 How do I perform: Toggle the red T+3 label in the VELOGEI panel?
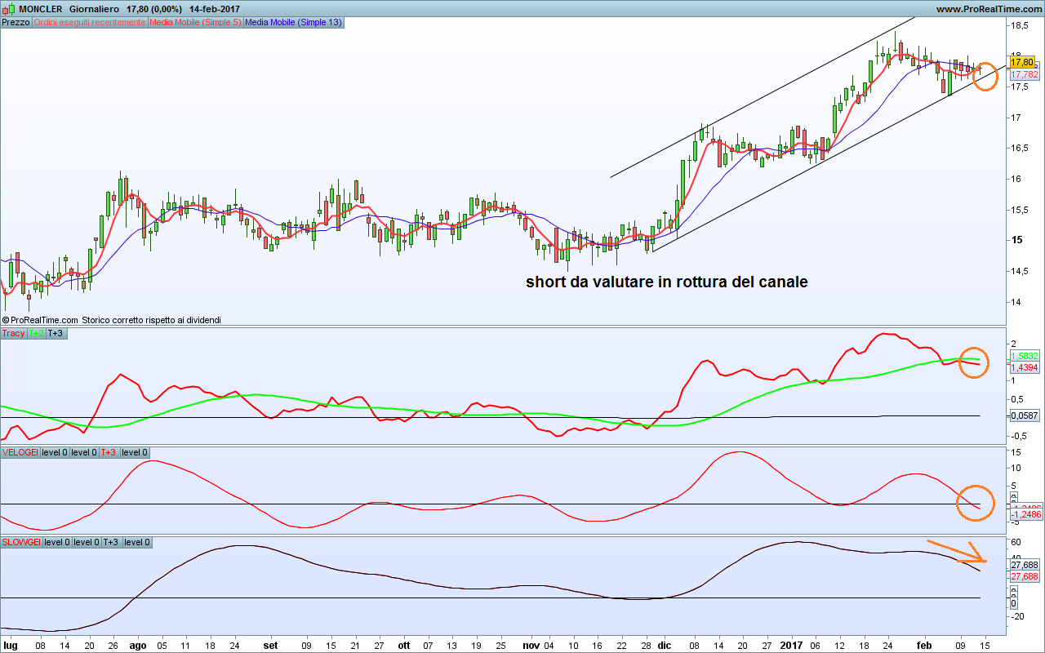point(109,452)
